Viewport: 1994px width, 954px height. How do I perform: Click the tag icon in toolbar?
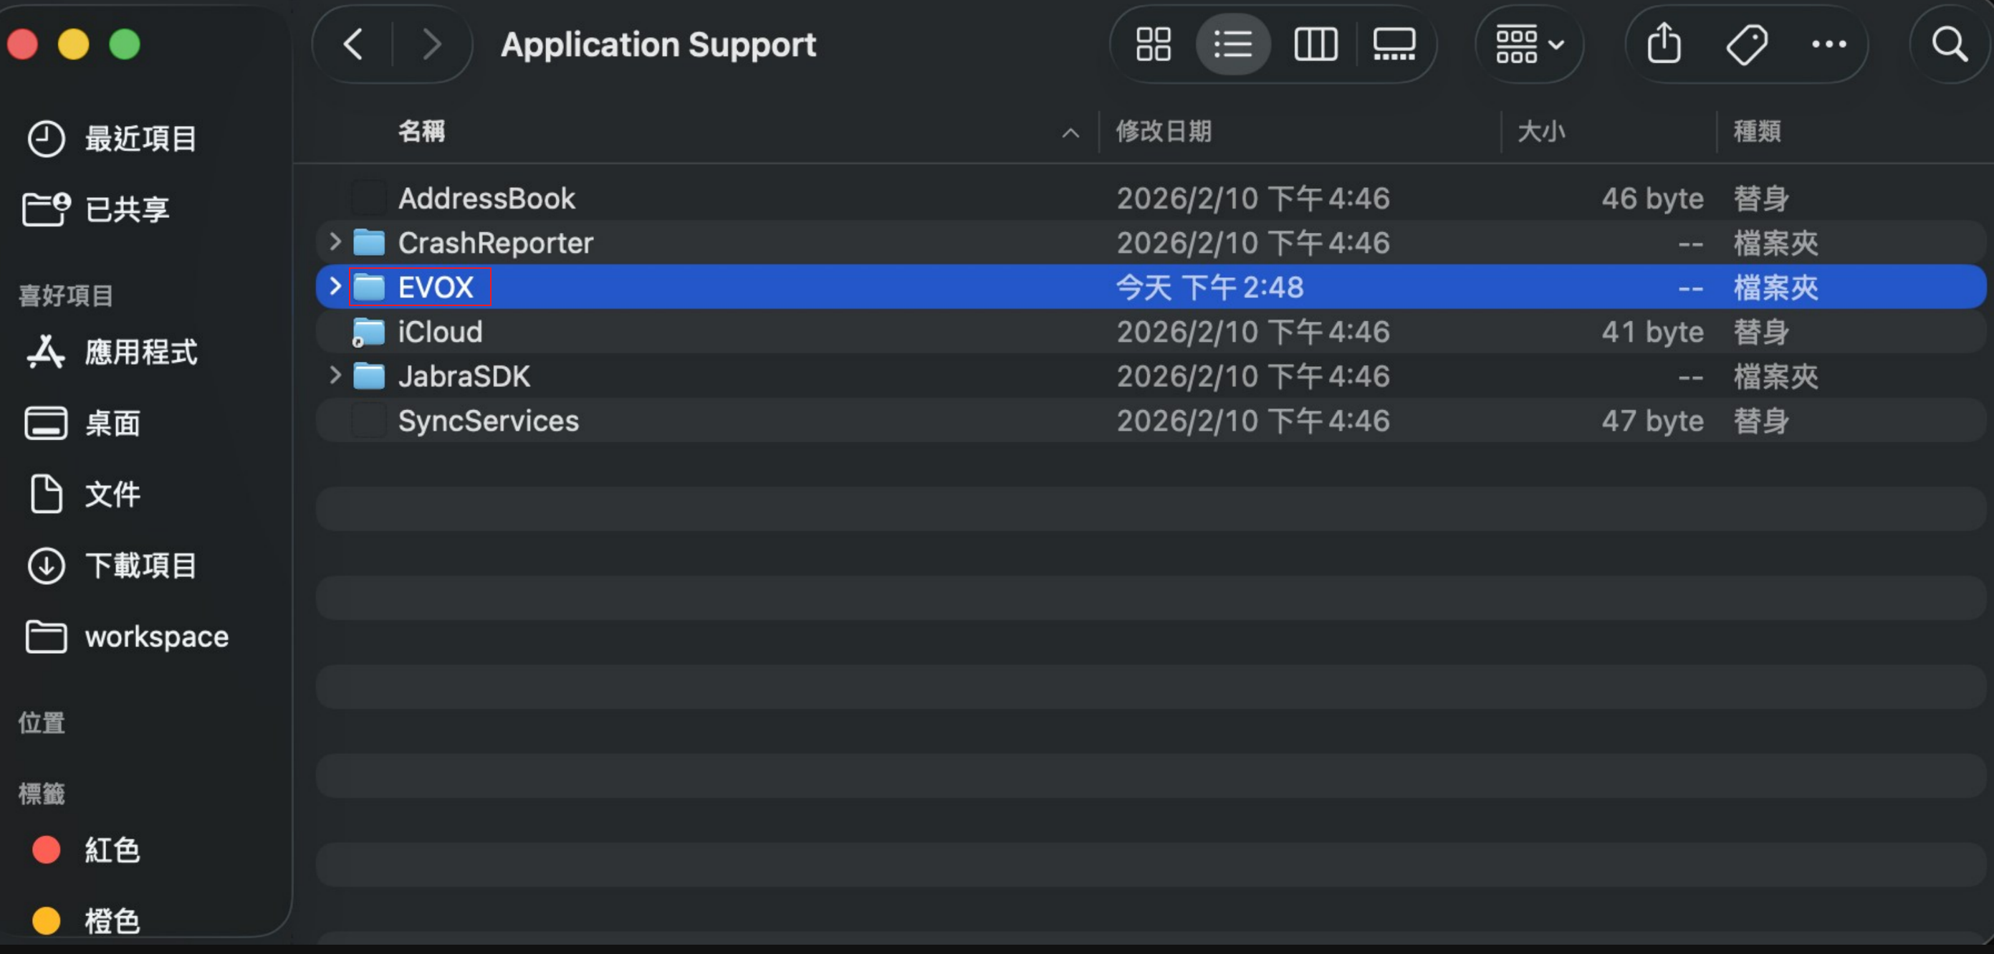point(1746,44)
